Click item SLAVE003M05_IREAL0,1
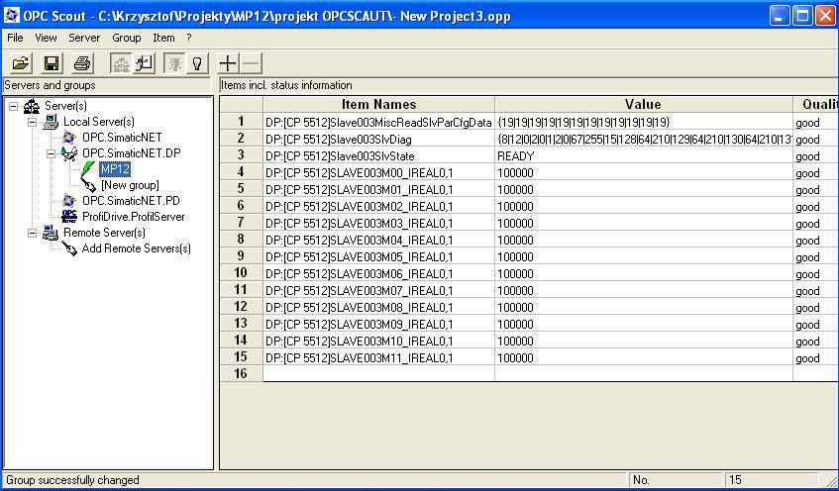The height and width of the screenshot is (491, 839). click(378, 257)
